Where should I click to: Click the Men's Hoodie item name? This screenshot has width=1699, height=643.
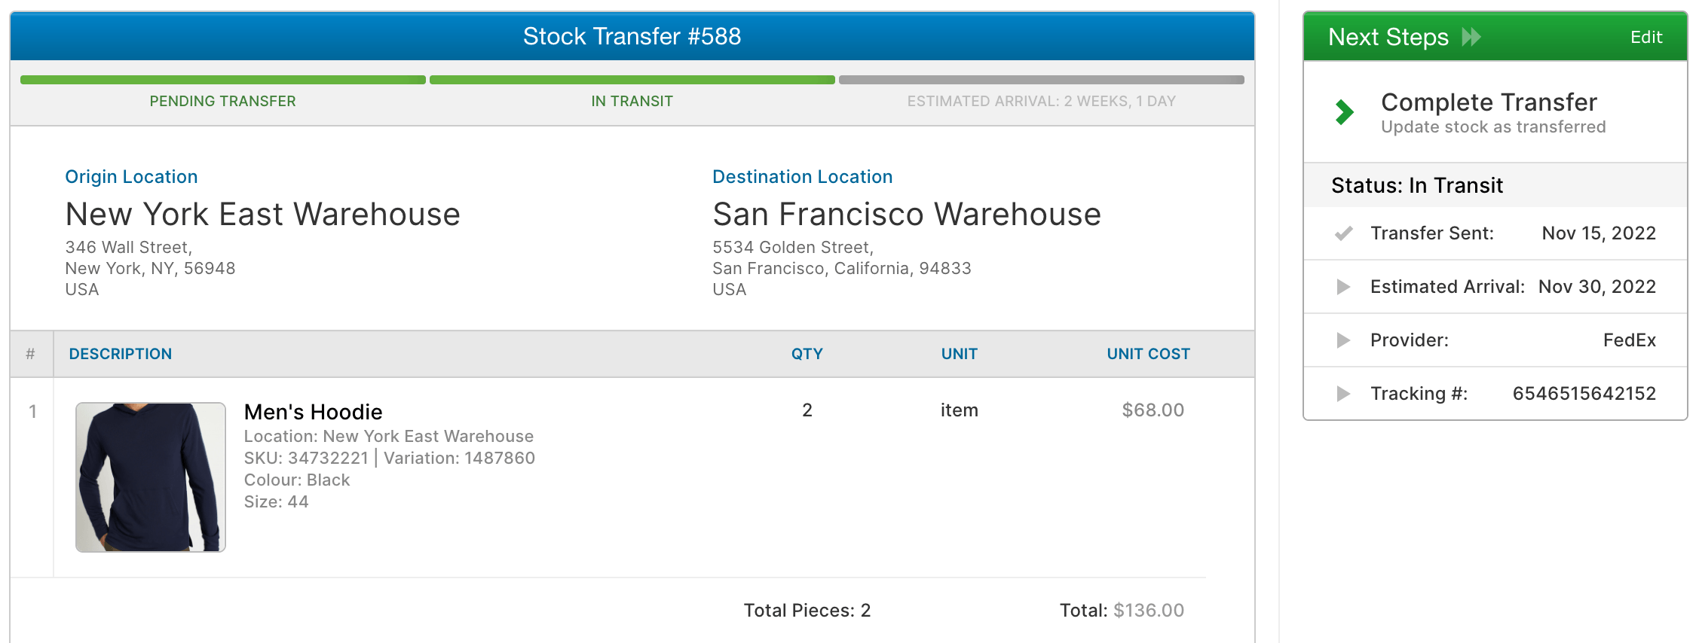(x=313, y=412)
